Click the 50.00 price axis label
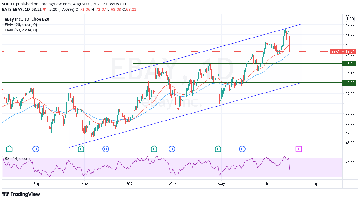The image size is (360, 200). pos(350,123)
